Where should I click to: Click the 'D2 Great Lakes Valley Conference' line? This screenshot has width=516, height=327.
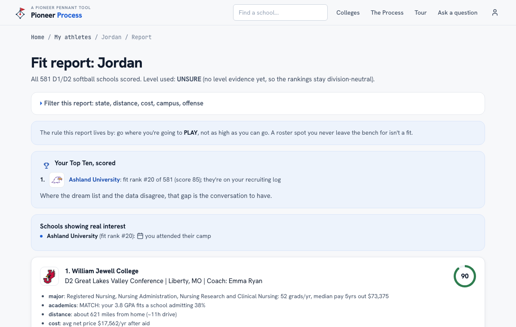coord(163,281)
